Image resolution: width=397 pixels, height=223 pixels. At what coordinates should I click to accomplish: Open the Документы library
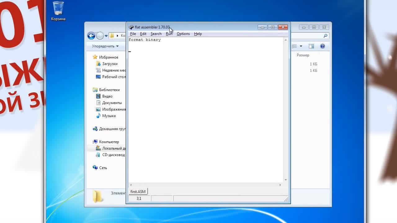(112, 103)
